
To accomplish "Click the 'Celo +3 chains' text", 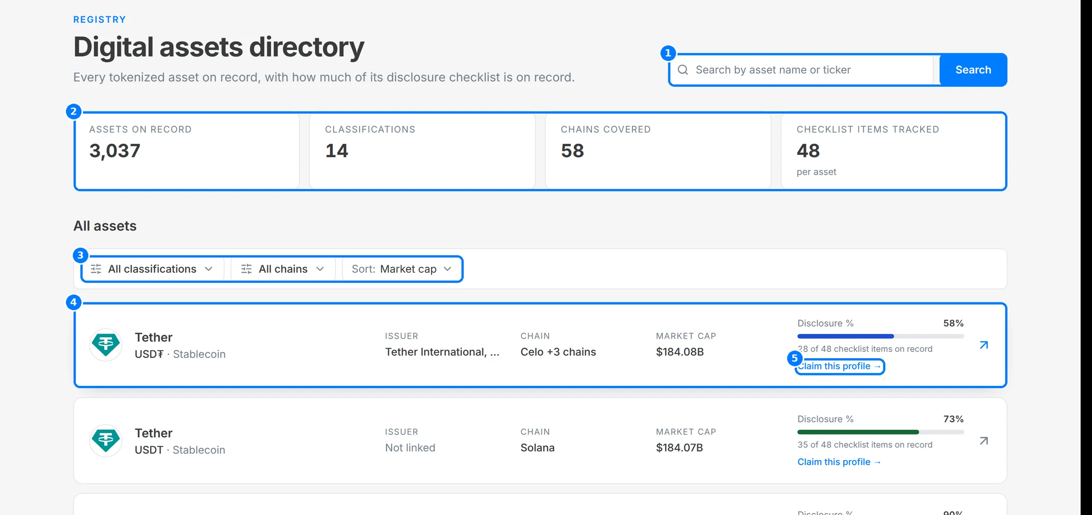I will pyautogui.click(x=558, y=352).
